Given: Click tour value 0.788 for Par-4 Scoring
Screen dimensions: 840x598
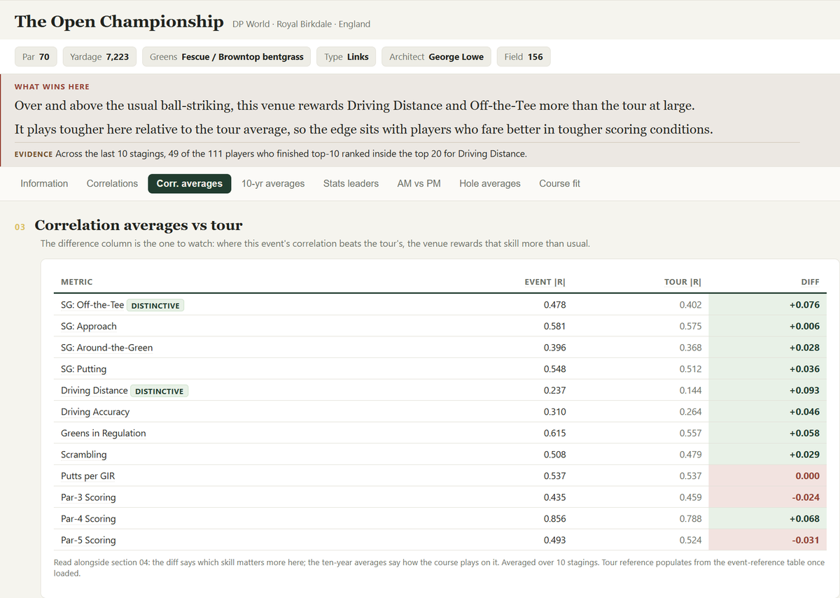Looking at the screenshot, I should coord(690,518).
